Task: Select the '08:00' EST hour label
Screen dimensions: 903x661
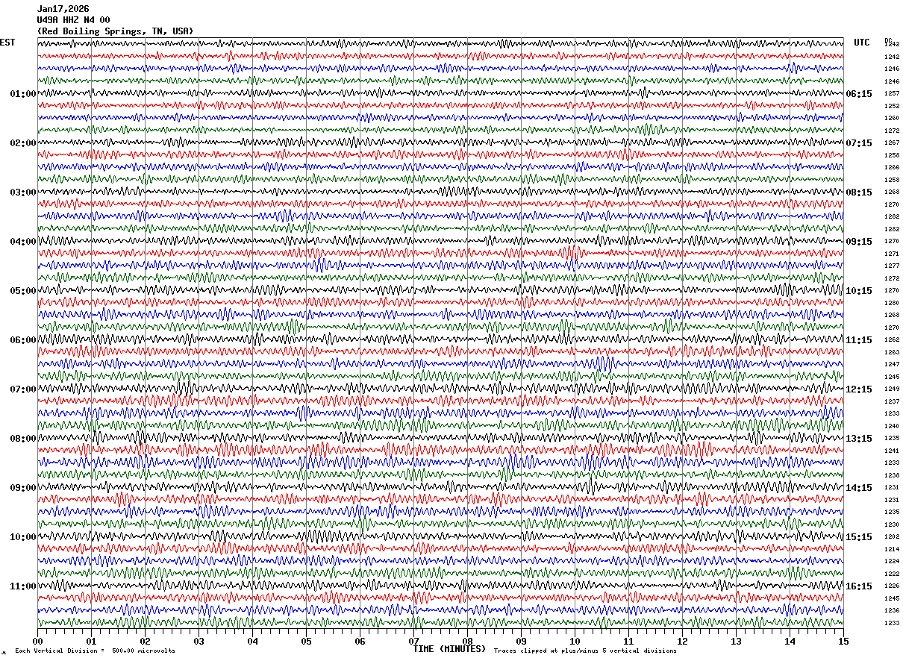Action: click(23, 439)
